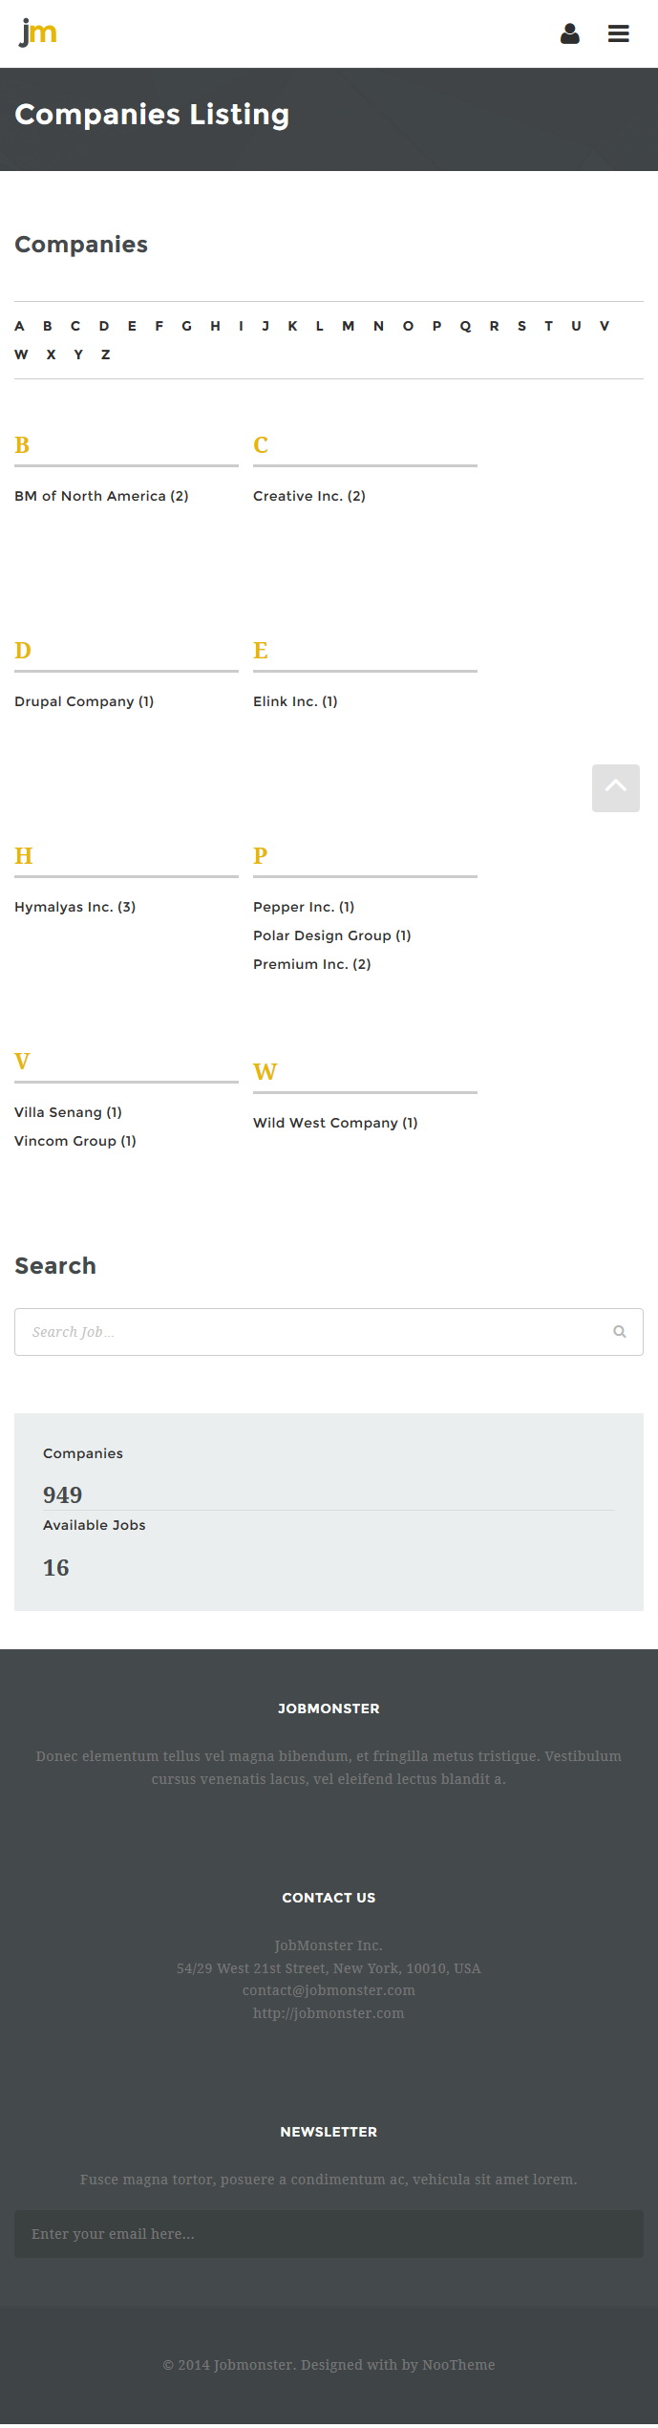View Polar Design Group jobs
The image size is (658, 2428).
(x=332, y=935)
